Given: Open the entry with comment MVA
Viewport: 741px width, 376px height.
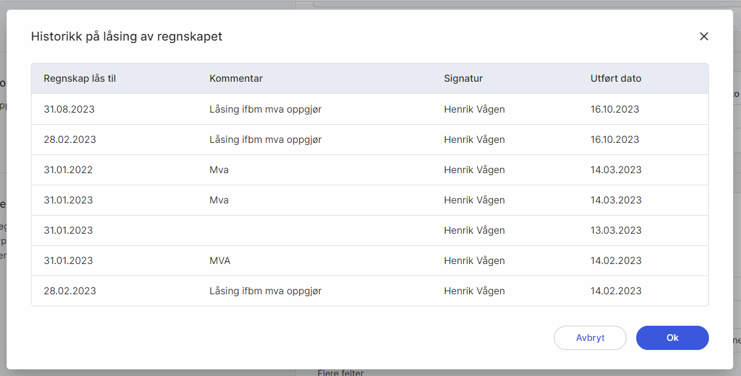Looking at the screenshot, I should click(x=221, y=260).
